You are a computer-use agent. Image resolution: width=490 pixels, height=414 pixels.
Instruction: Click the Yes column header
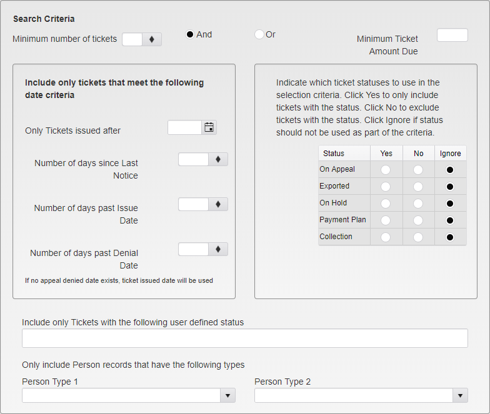[x=386, y=154]
